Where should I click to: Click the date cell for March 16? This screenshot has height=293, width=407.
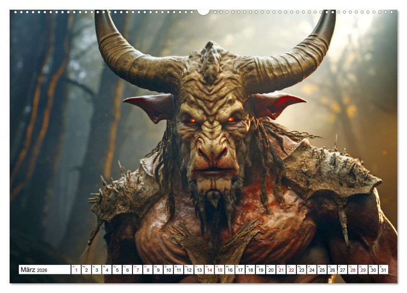[231, 270]
